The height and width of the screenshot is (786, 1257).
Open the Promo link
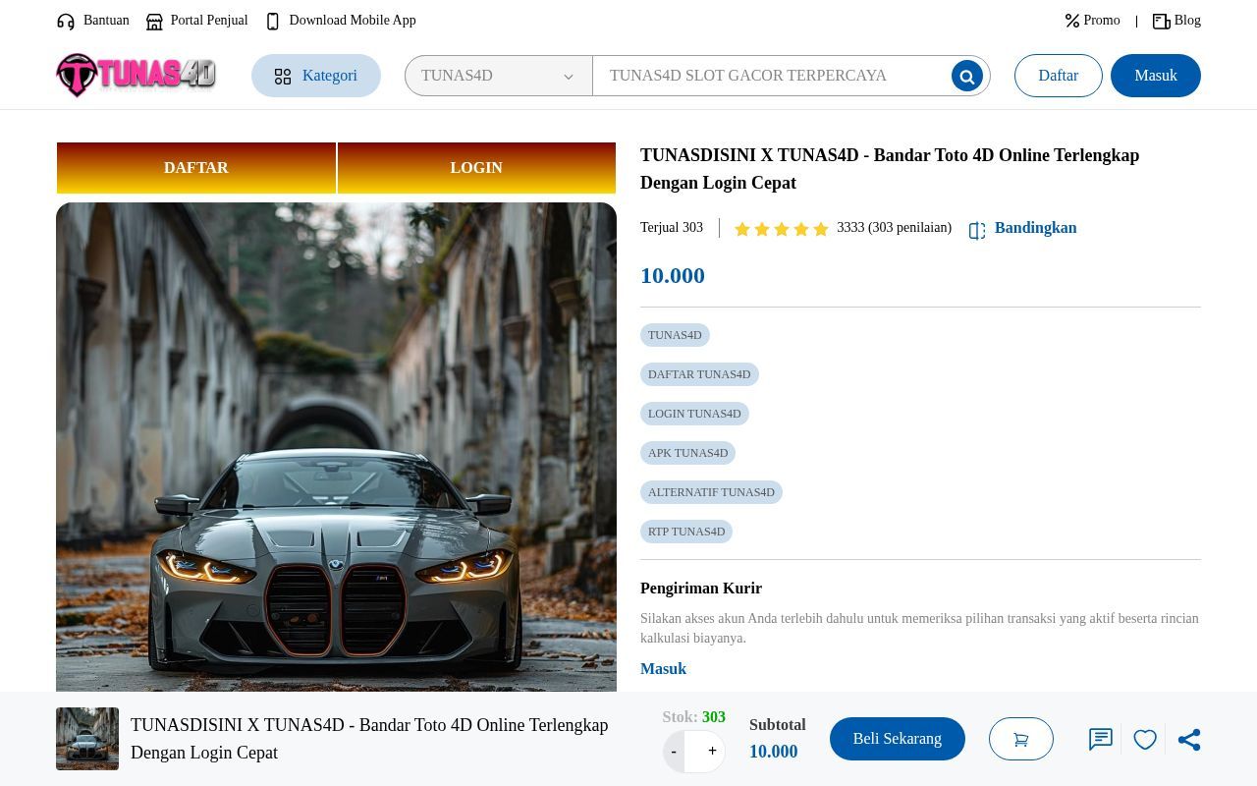click(x=1102, y=20)
